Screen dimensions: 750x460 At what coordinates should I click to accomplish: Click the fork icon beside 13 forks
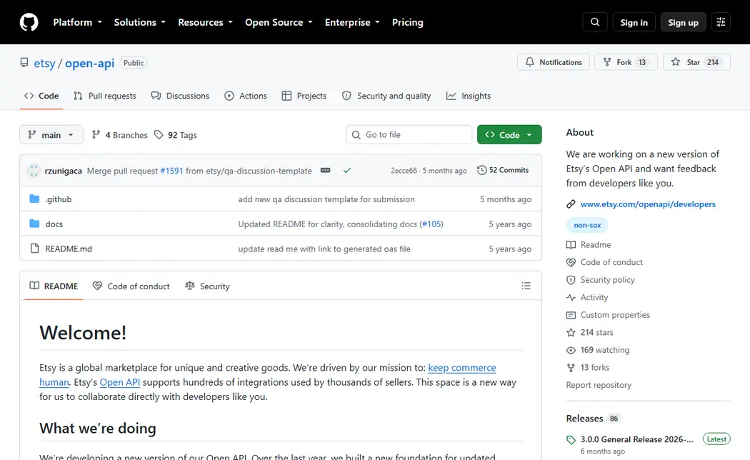(571, 368)
